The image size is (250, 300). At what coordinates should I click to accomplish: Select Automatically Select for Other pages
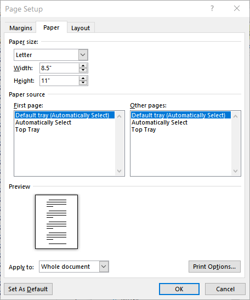pos(160,122)
